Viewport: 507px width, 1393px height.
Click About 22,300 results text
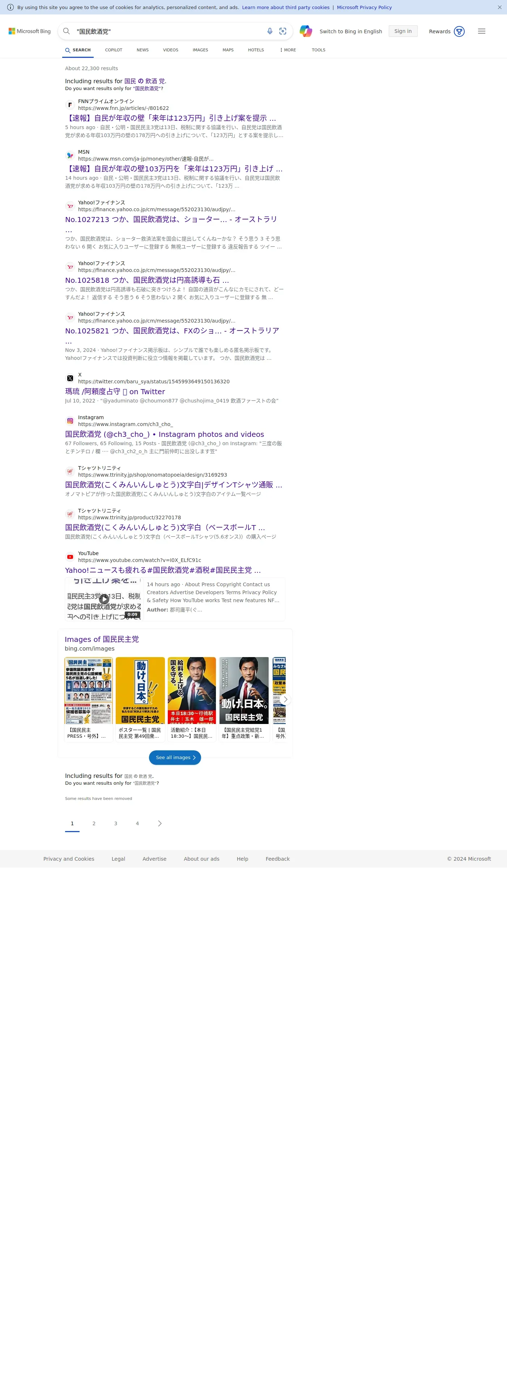[x=91, y=69]
